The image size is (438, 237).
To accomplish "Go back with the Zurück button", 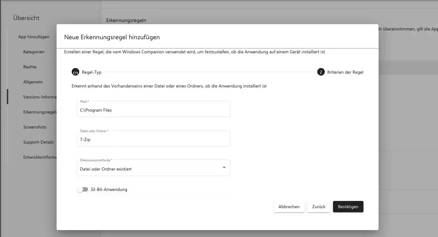I will pos(319,207).
